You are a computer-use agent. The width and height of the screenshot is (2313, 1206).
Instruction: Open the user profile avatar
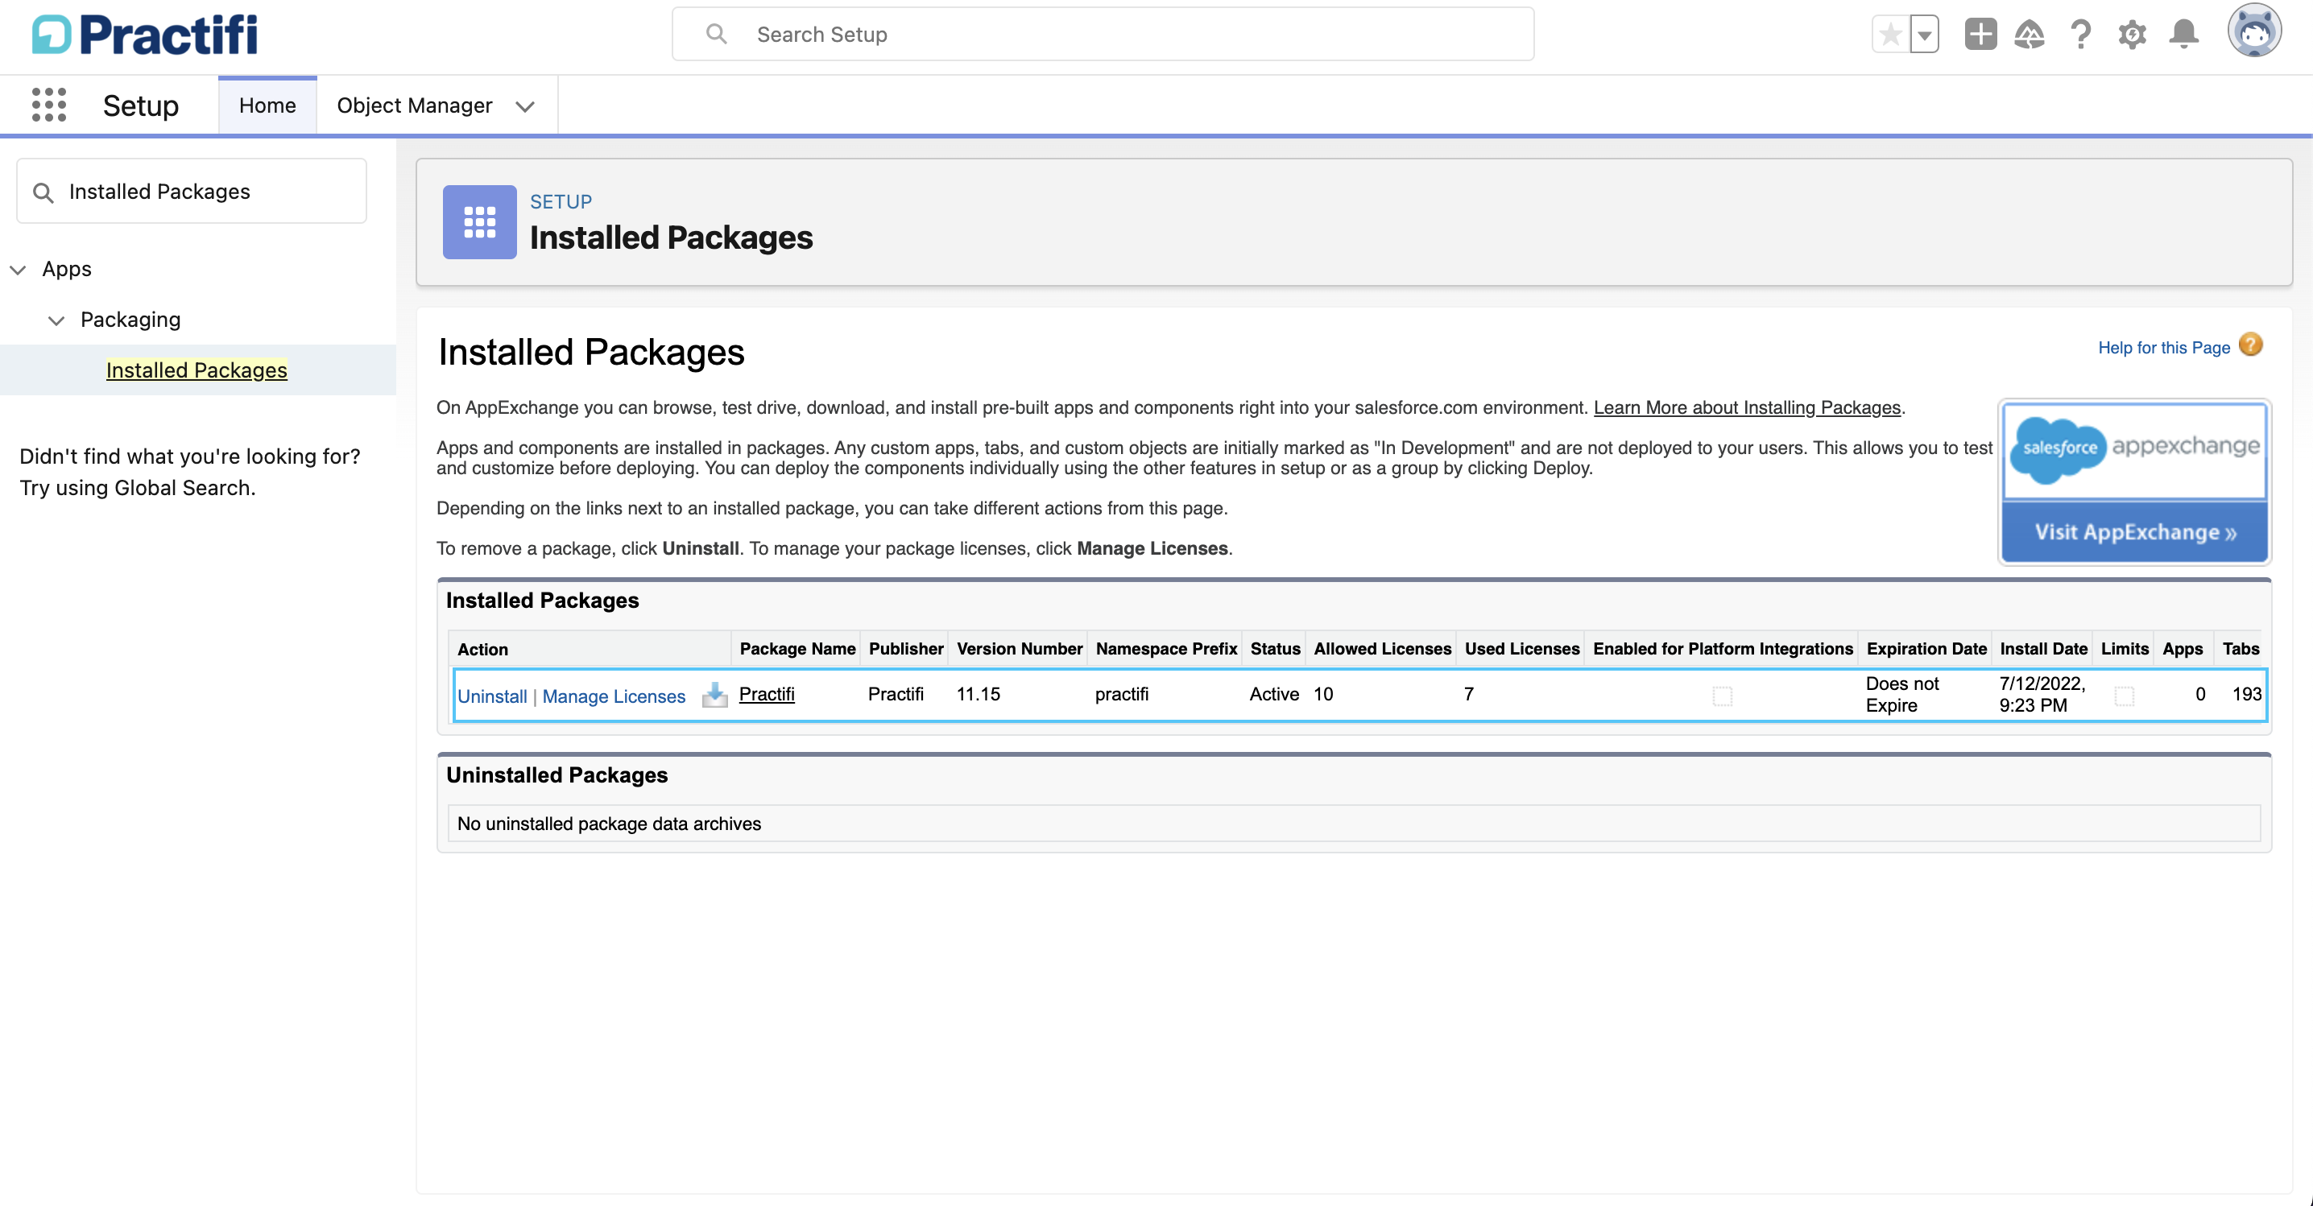2253,31
